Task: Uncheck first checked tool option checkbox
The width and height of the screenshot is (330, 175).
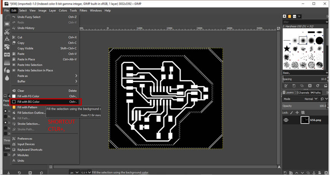Action: click(x=6, y=111)
